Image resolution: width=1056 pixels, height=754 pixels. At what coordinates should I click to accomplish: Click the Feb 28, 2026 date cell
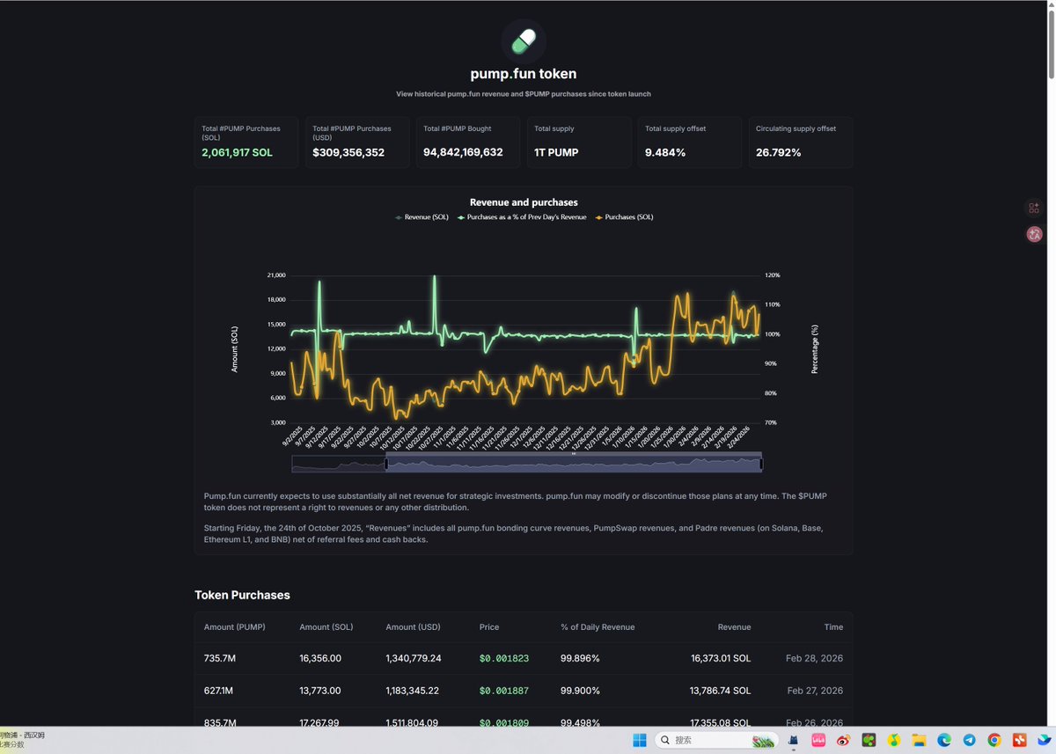click(x=815, y=658)
